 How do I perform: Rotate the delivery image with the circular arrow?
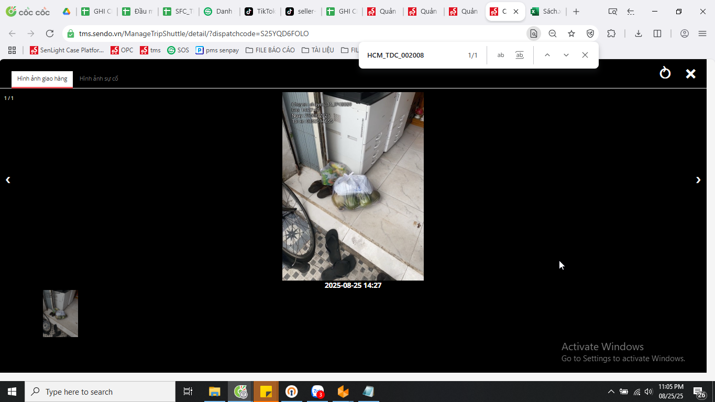coord(665,73)
